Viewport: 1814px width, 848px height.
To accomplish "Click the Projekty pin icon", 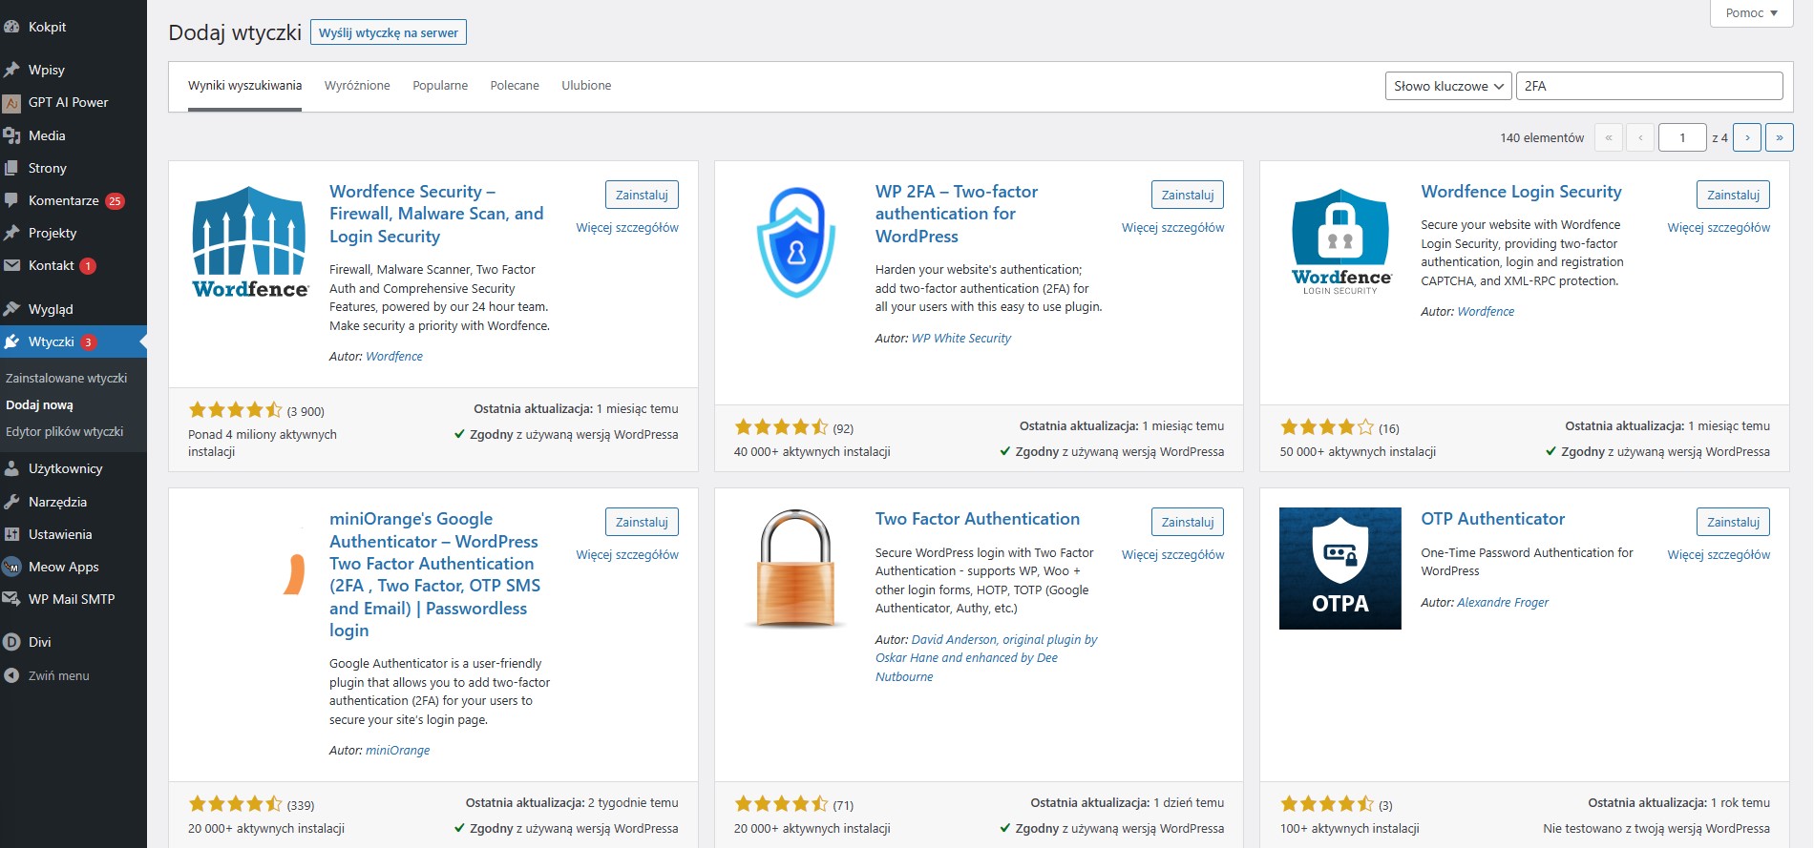I will click(x=11, y=233).
